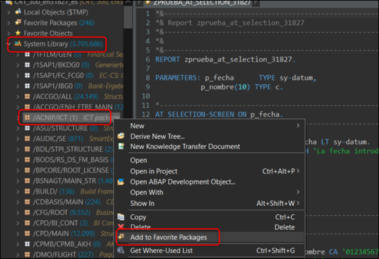
Task: Expand the /BUILD/ package
Action: [18, 191]
